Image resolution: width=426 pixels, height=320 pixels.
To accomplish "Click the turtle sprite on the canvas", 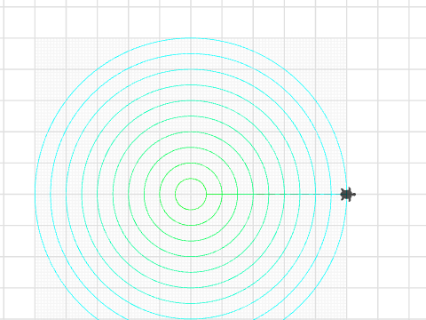I will tap(348, 195).
